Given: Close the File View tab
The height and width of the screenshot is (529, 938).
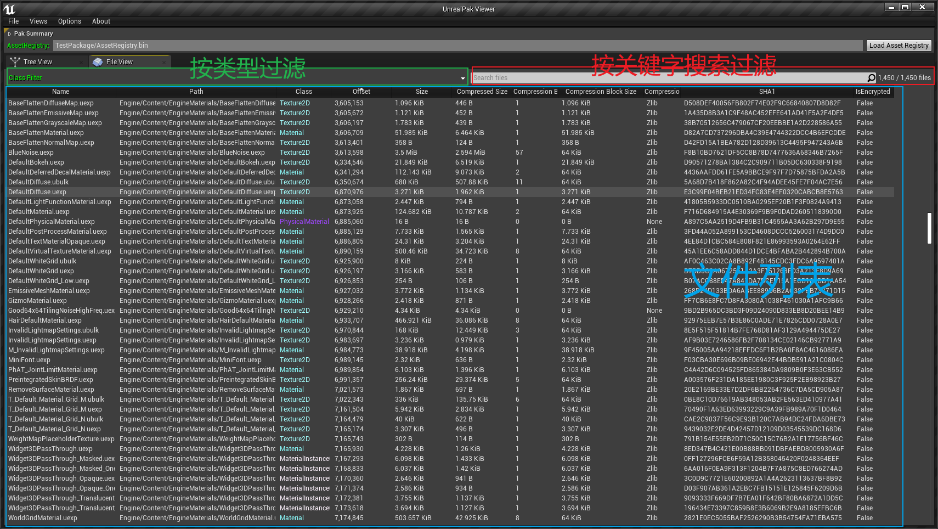Looking at the screenshot, I should pyautogui.click(x=164, y=62).
